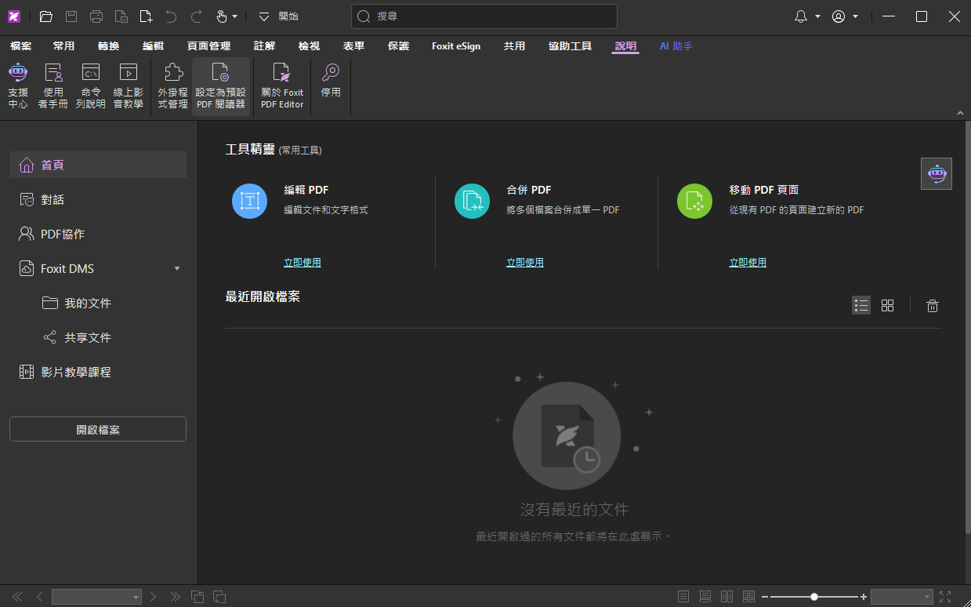Open 線上影音教學 online video tutorials
Viewport: 971px width, 607px height.
[129, 85]
